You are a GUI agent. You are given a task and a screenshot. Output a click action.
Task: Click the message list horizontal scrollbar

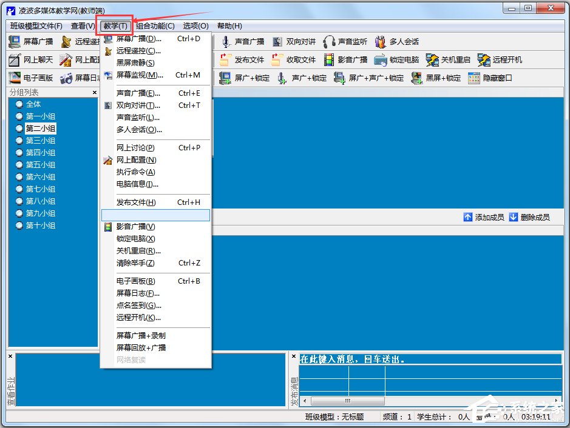tap(430, 401)
